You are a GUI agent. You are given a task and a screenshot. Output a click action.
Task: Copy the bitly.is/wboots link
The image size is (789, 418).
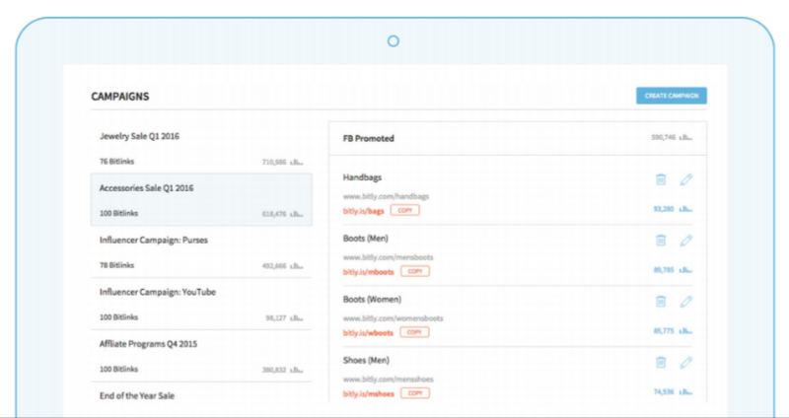415,331
